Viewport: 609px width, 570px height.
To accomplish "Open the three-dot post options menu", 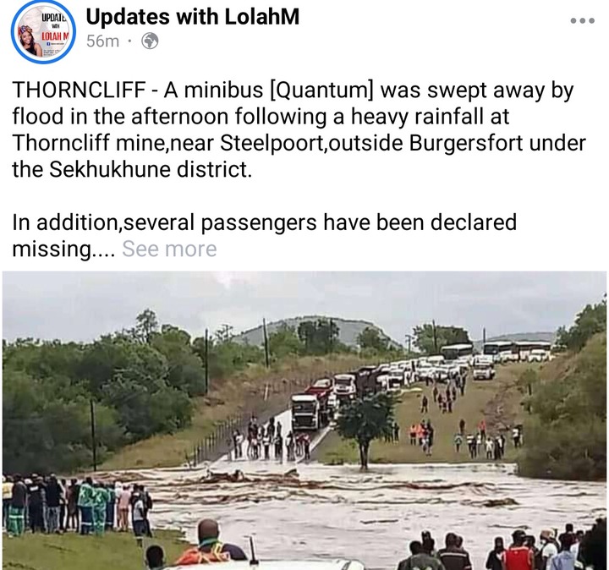I will (x=582, y=20).
